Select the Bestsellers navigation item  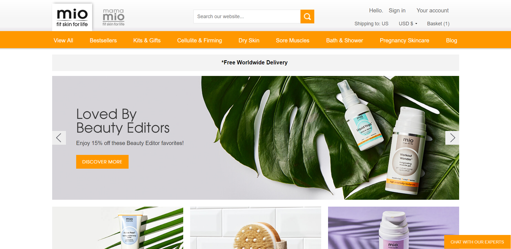[x=103, y=40]
